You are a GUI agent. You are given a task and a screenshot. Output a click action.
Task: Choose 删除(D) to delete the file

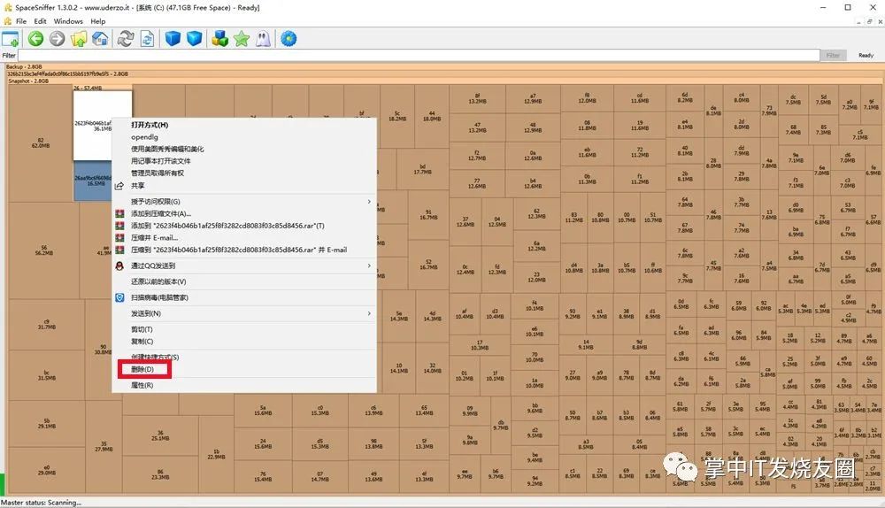click(142, 369)
